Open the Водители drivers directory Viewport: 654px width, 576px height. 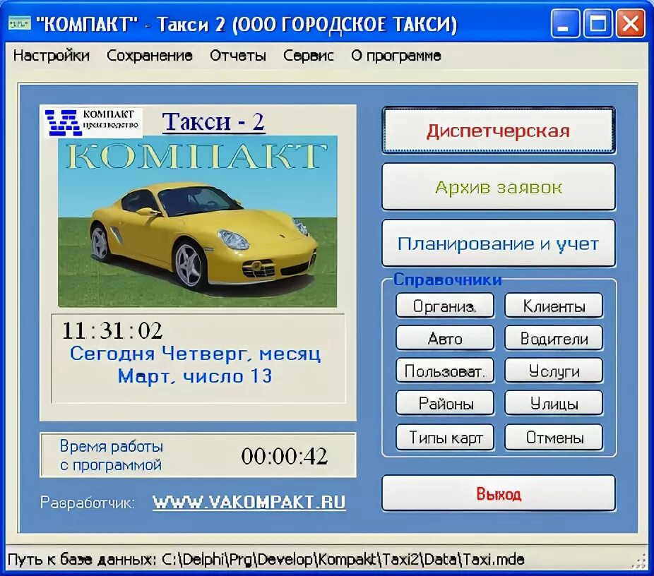point(553,337)
